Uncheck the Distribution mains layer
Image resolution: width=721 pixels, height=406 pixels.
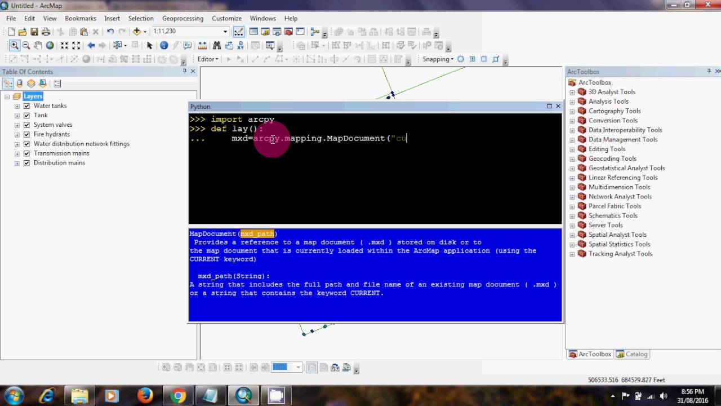coord(26,163)
